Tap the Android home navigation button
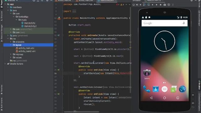201x113 pixels. click(x=165, y=98)
